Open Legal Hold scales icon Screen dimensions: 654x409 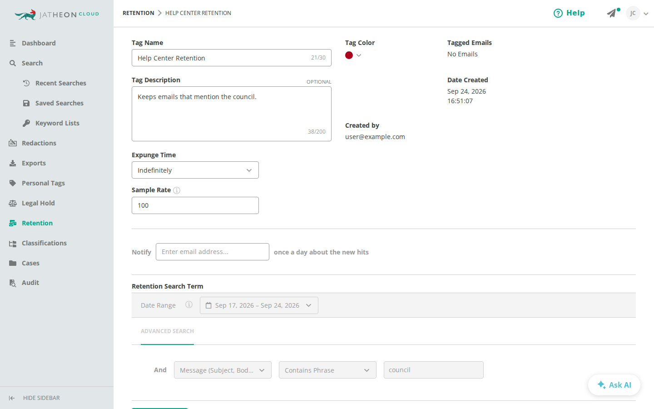(13, 203)
